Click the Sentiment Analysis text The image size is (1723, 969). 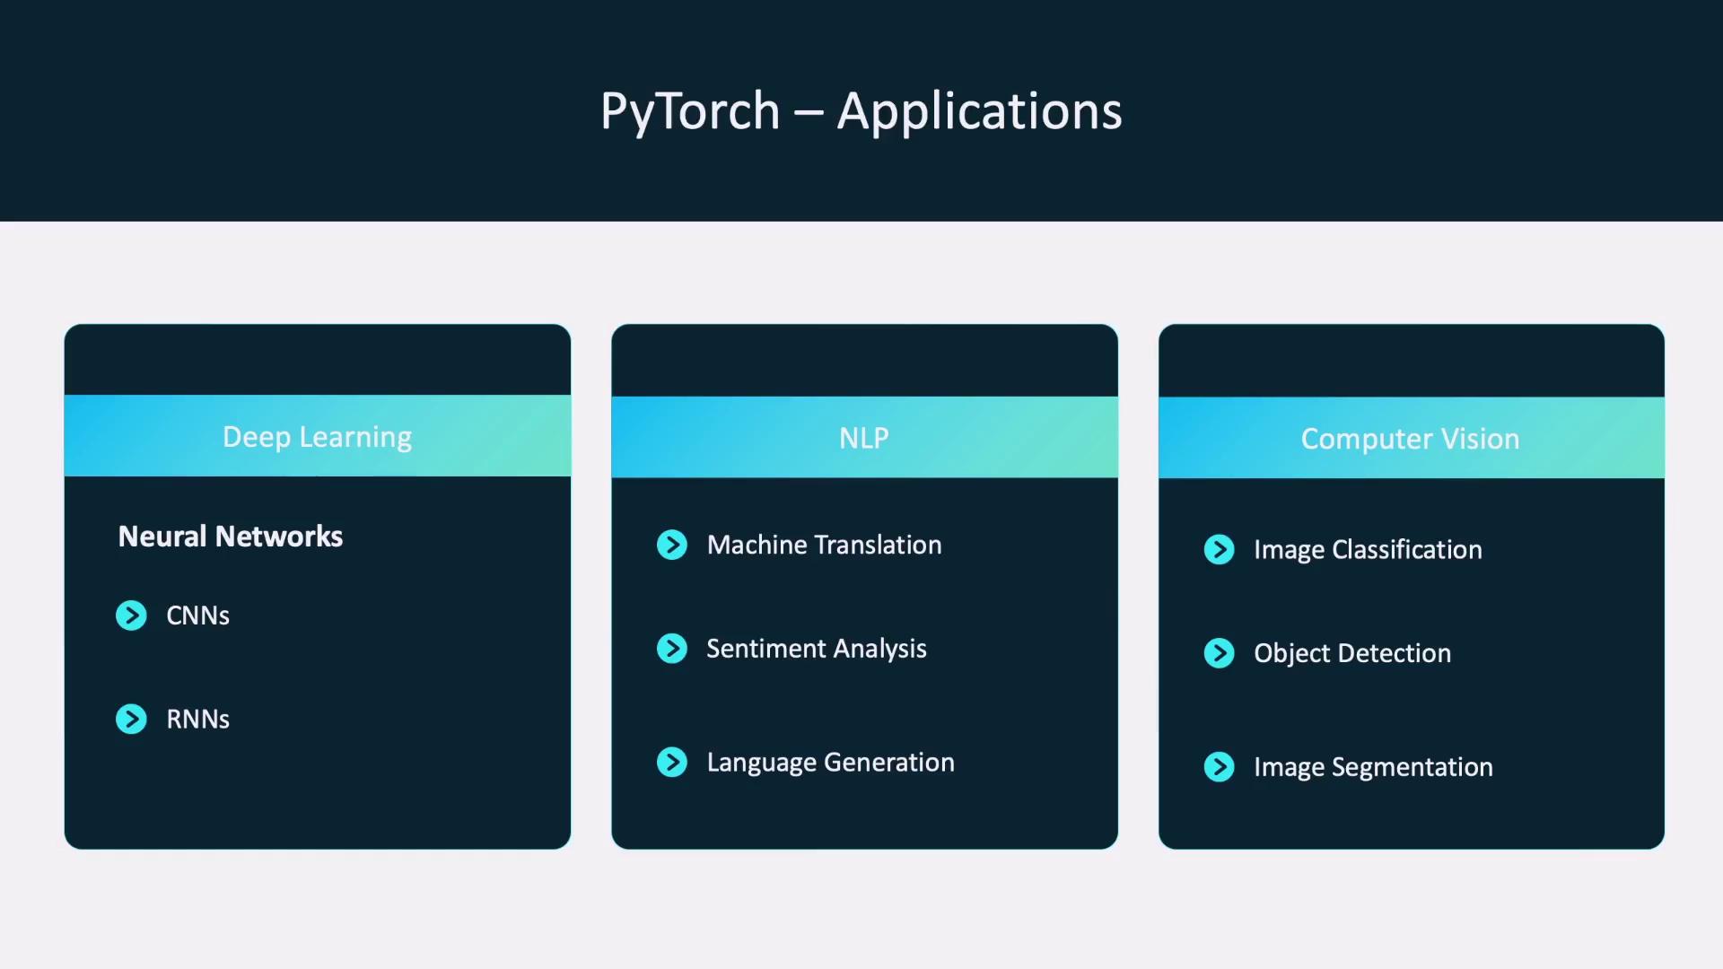[x=816, y=648]
